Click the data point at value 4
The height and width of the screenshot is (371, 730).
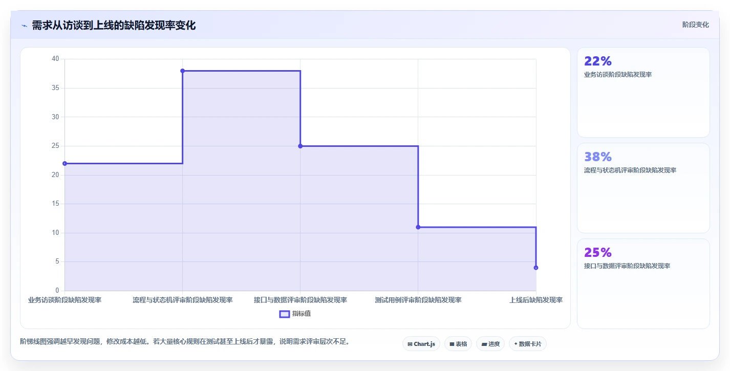tap(536, 268)
